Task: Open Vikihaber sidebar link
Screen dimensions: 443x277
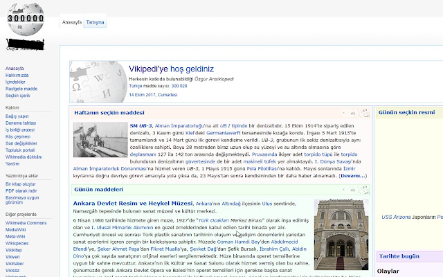Action: point(15,264)
